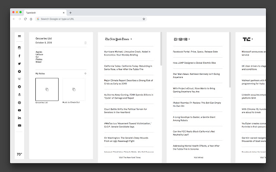Open the Reddit shortcut icon
The image size is (276, 172).
[x=19, y=87]
